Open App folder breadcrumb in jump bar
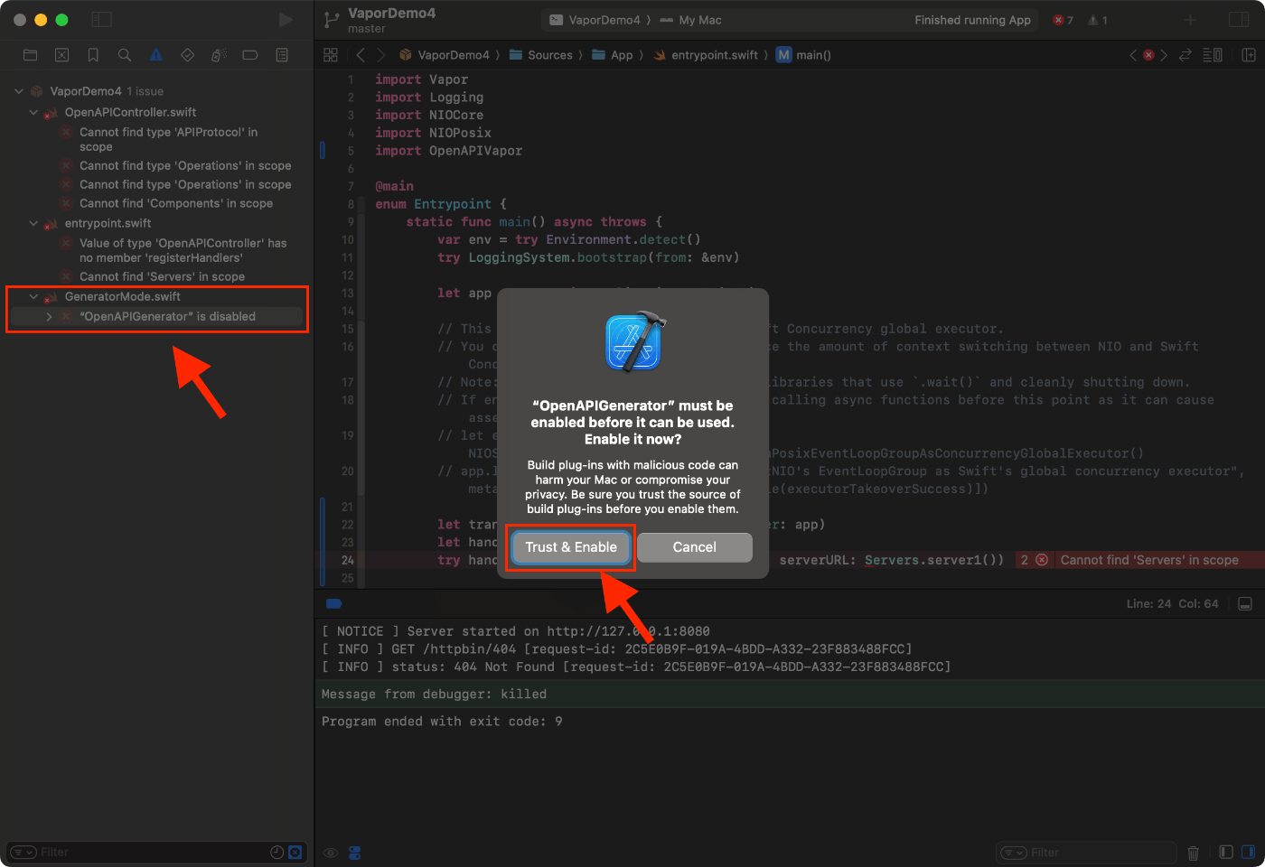 613,55
